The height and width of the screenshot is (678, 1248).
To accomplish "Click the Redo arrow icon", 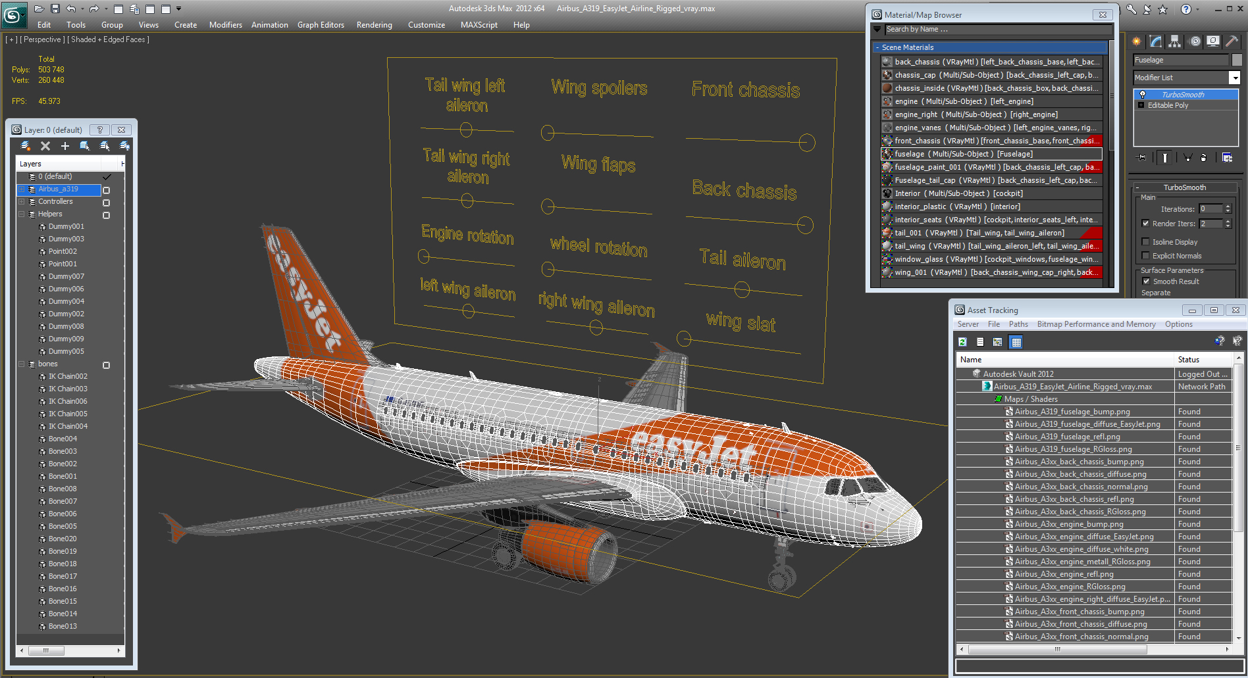I will tap(93, 9).
